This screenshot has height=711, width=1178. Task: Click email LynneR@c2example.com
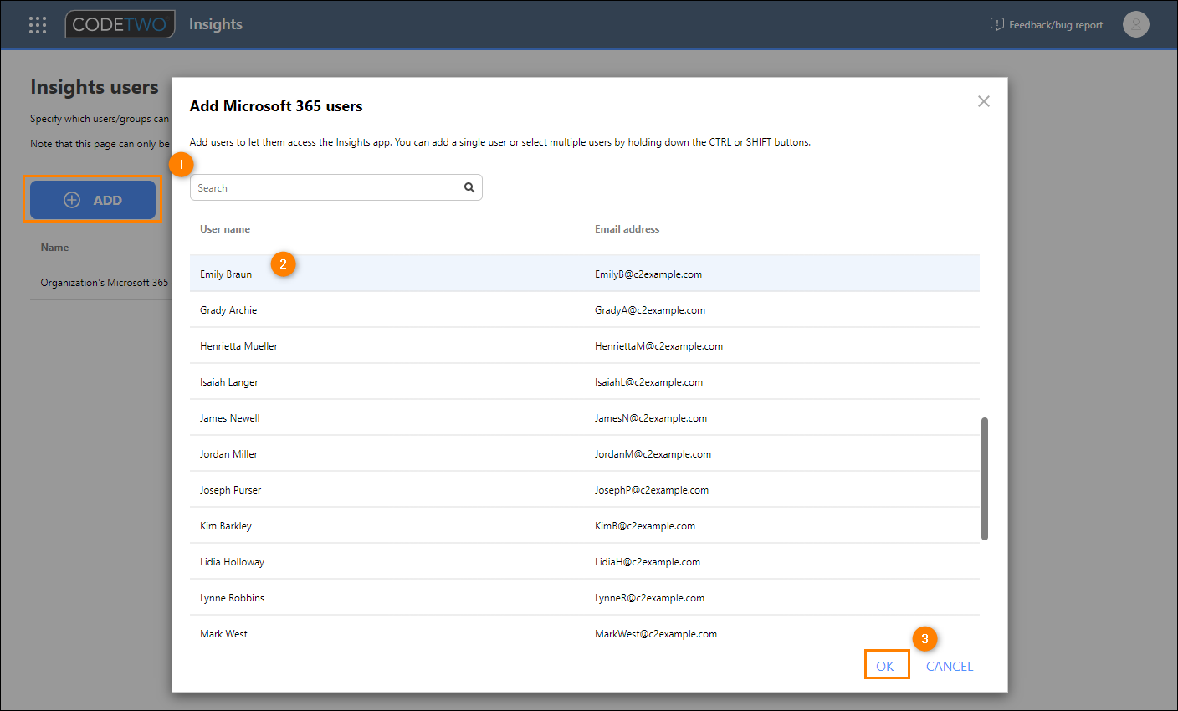click(x=649, y=598)
